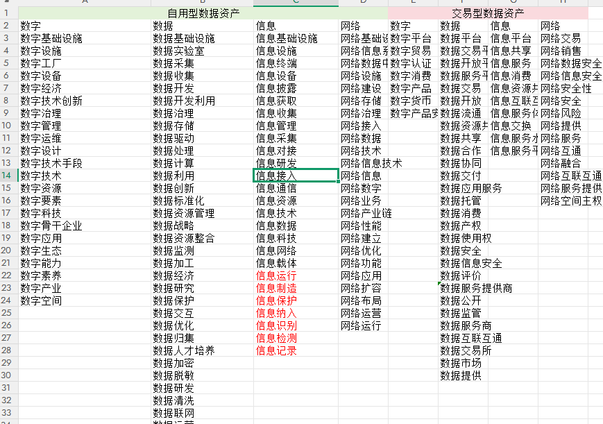Select the cell 信息基础设施
This screenshot has width=603, height=424.
pos(296,38)
